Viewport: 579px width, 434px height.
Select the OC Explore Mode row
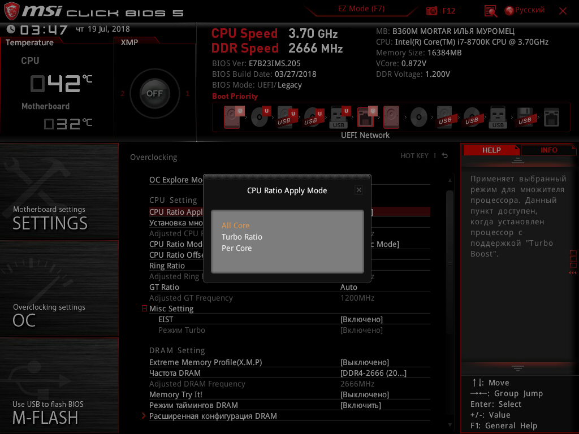(x=289, y=180)
